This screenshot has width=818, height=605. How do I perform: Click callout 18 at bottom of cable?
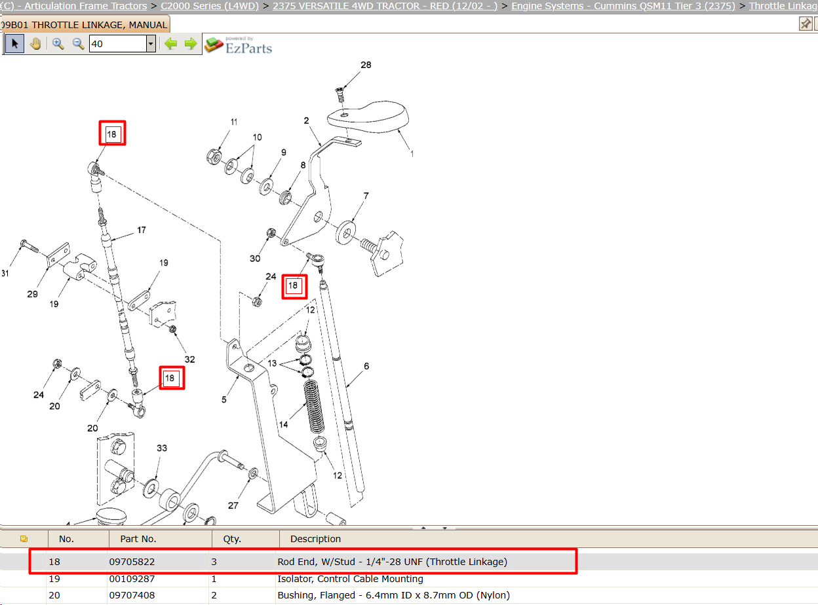pos(170,378)
